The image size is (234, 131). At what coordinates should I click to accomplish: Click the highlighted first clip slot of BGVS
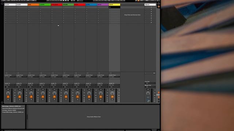click(x=114, y=7)
